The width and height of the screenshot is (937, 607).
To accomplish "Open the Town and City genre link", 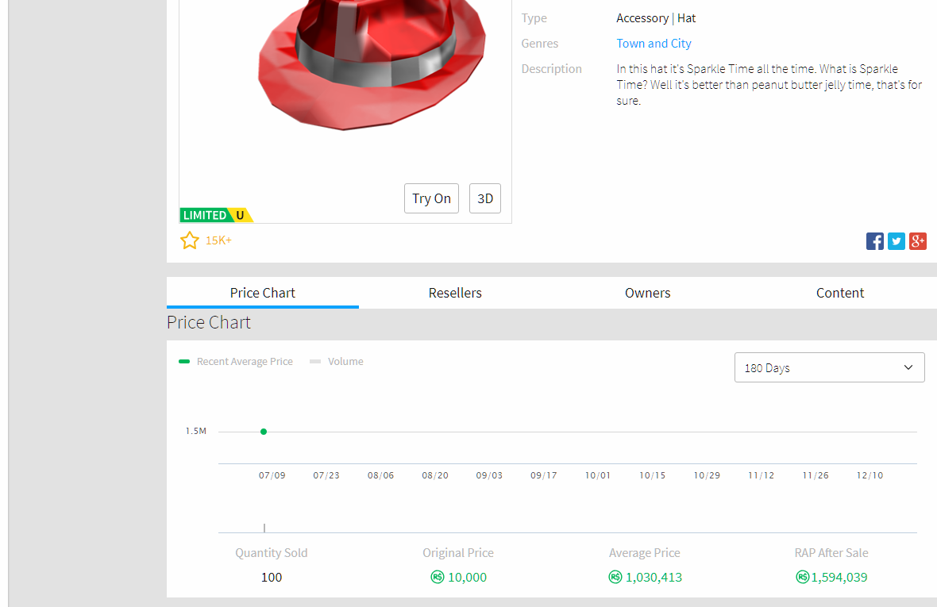I will [654, 44].
